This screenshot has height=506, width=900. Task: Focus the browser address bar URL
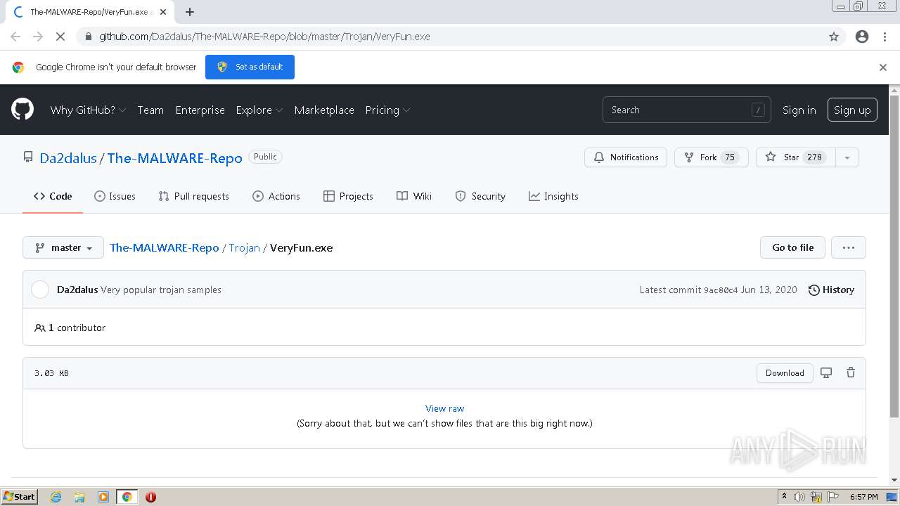264,37
